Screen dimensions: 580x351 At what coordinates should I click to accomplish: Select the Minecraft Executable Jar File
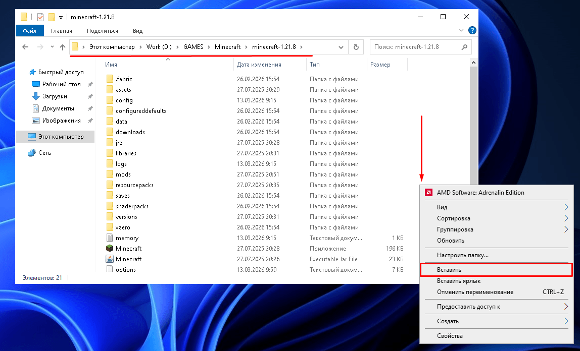click(x=128, y=259)
